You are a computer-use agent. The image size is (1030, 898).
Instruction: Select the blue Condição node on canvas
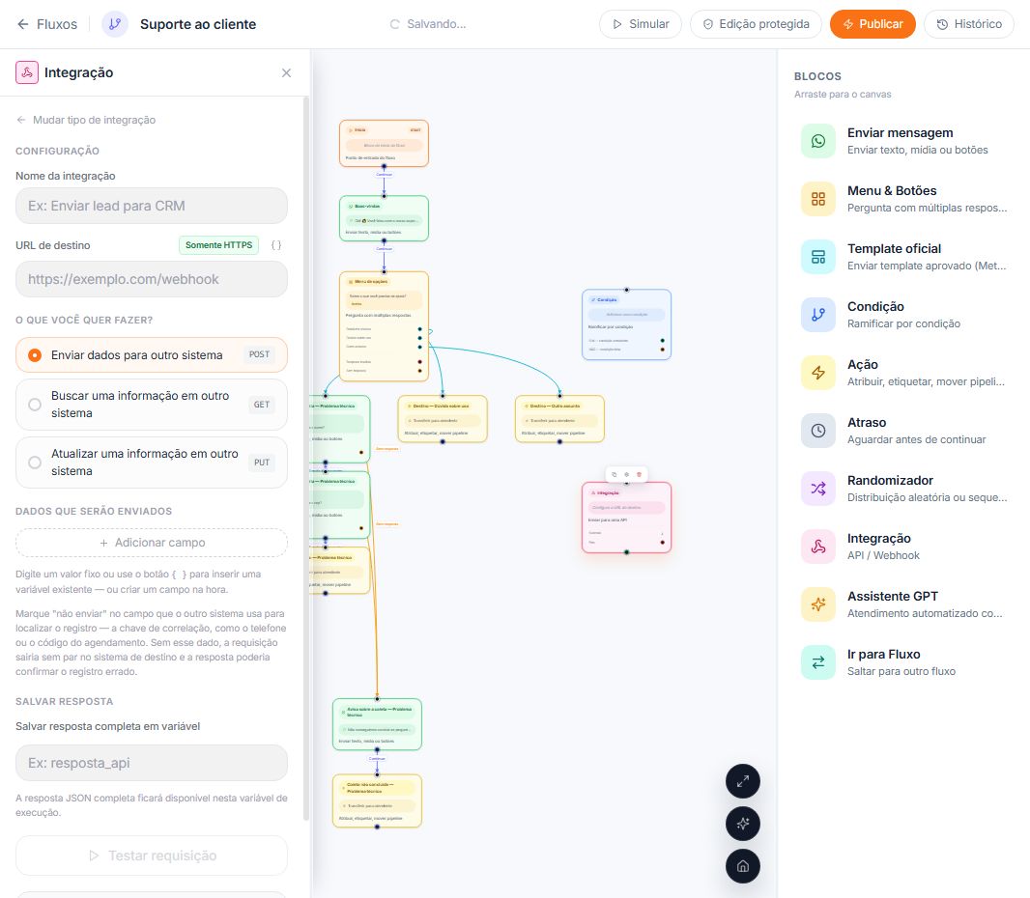click(627, 325)
